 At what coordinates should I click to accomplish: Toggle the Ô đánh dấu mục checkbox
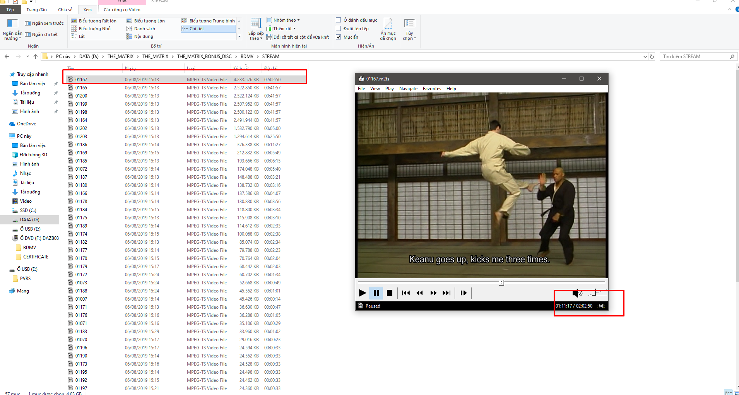(x=339, y=20)
